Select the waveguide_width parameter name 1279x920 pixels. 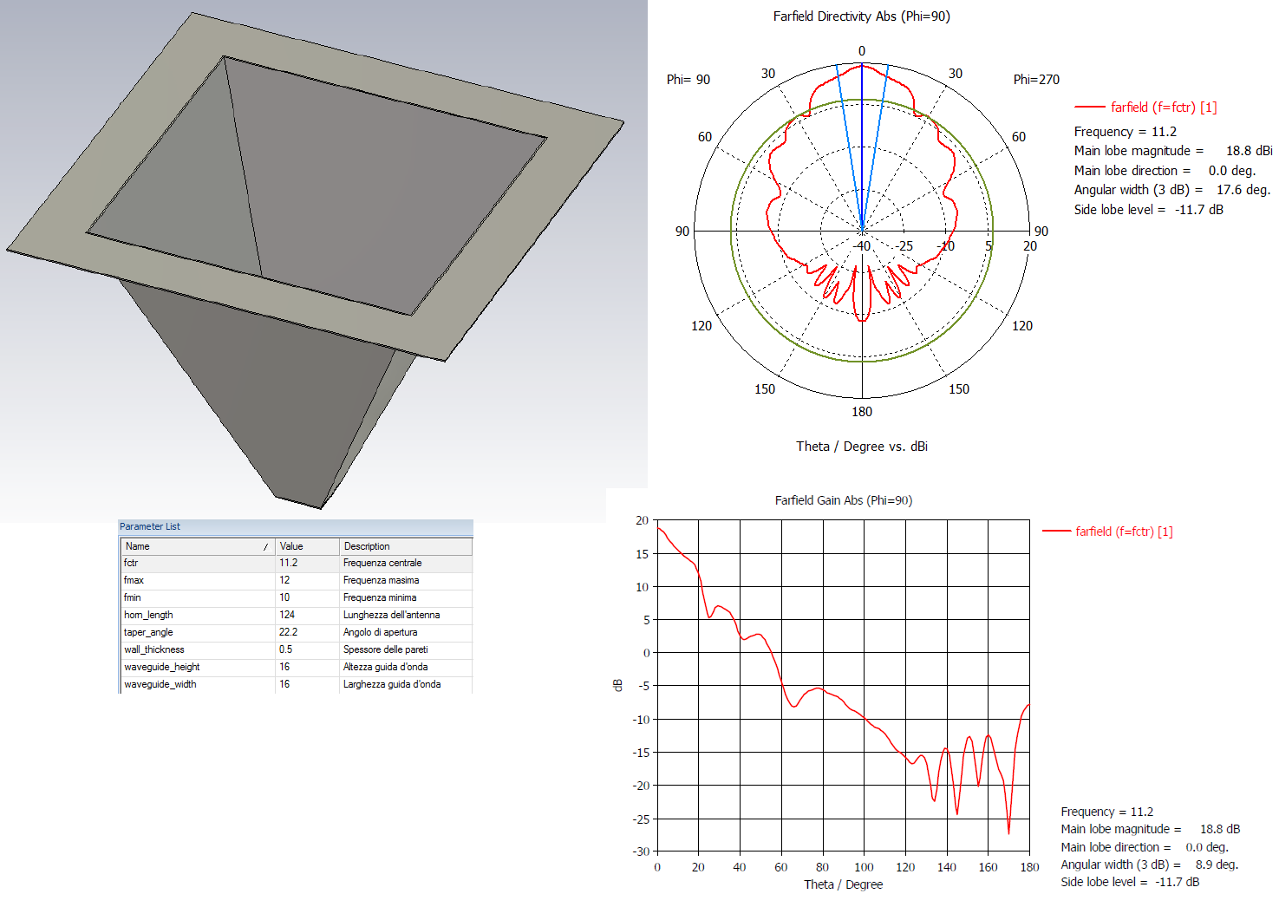coord(160,684)
